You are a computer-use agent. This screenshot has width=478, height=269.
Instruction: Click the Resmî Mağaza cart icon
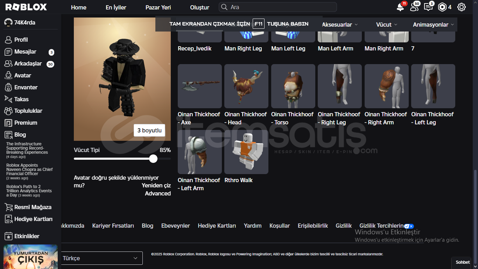click(x=8, y=207)
